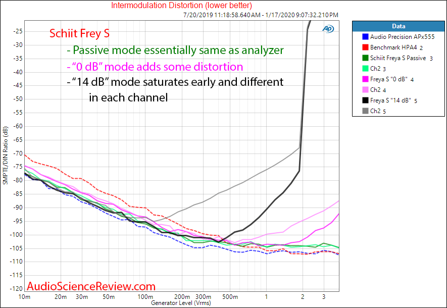Image resolution: width=447 pixels, height=308 pixels.
Task: Click the 10m x-axis tick label
Action: tap(24, 297)
